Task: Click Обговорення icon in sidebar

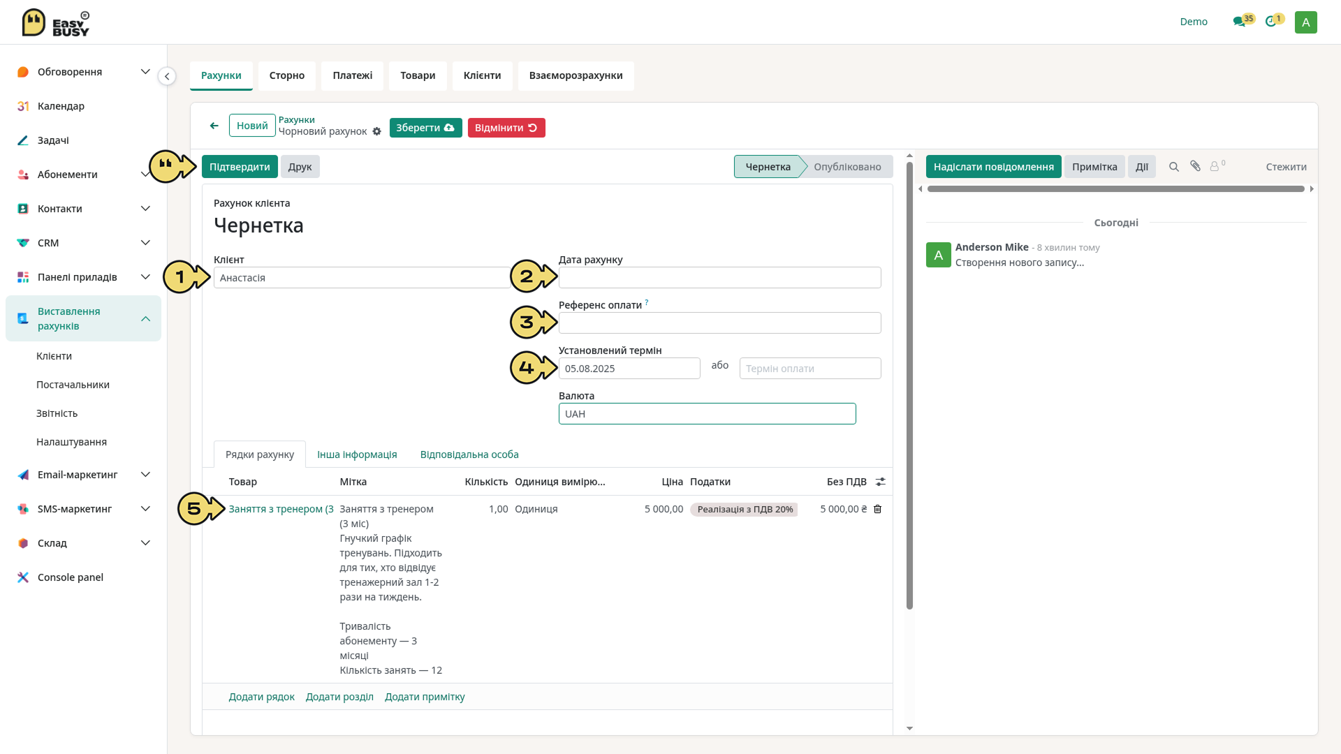Action: coord(23,72)
